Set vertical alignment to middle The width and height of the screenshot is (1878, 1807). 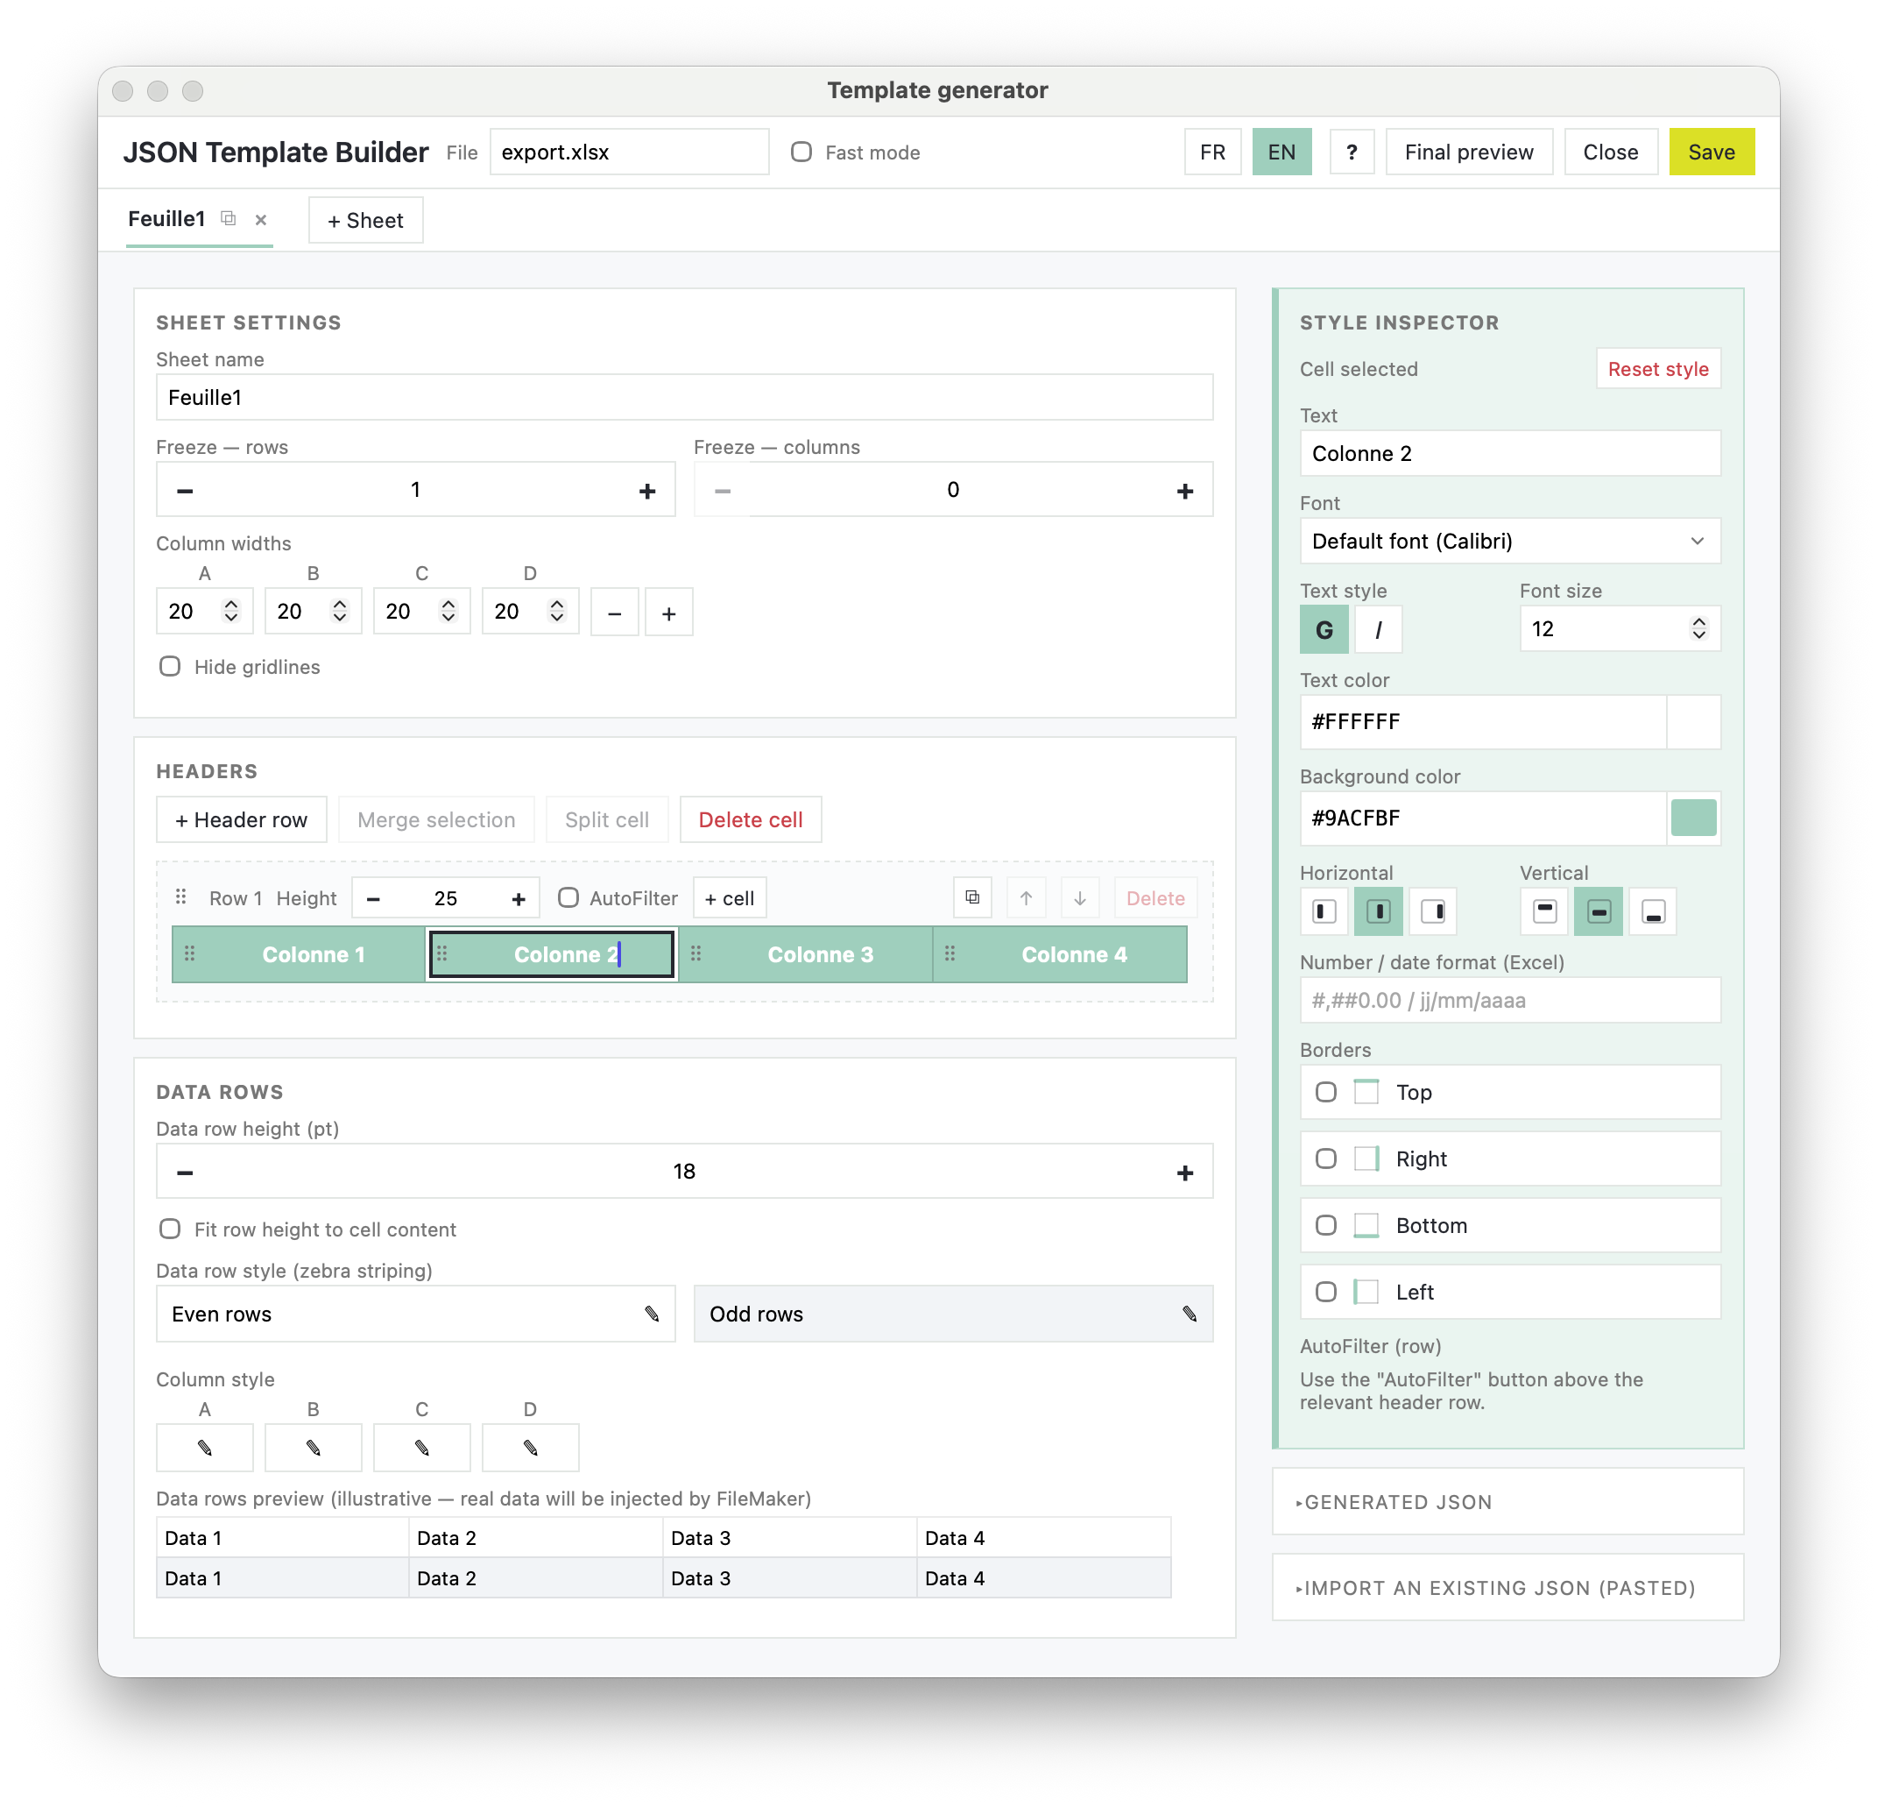1599,911
